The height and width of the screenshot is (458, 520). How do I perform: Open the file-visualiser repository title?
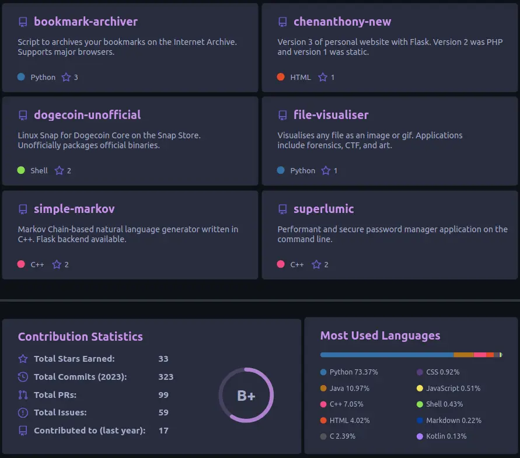[x=331, y=116]
